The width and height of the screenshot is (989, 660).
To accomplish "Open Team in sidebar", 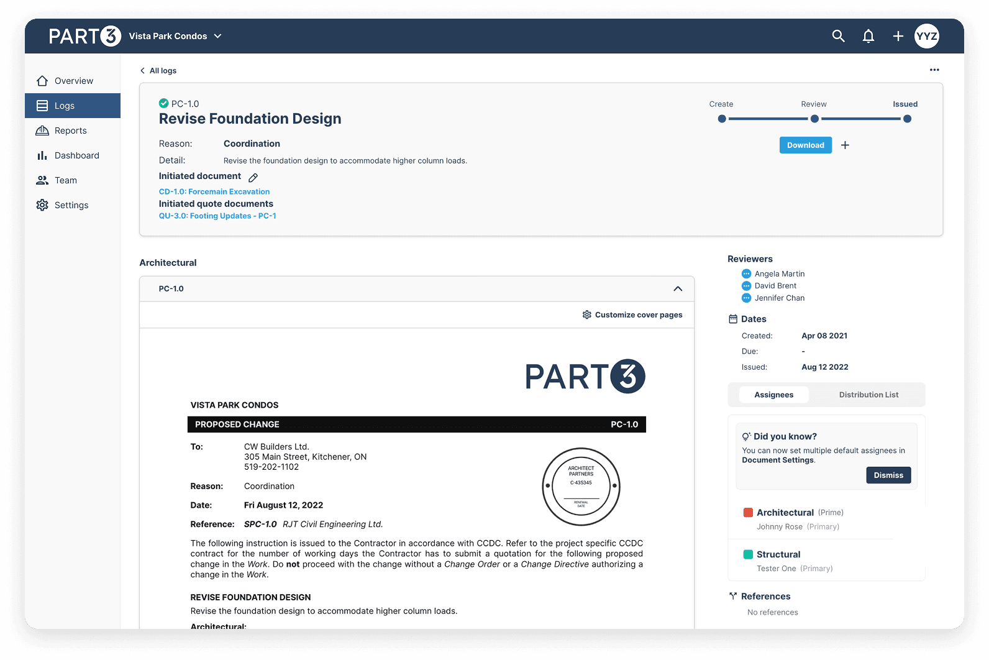I will point(73,180).
